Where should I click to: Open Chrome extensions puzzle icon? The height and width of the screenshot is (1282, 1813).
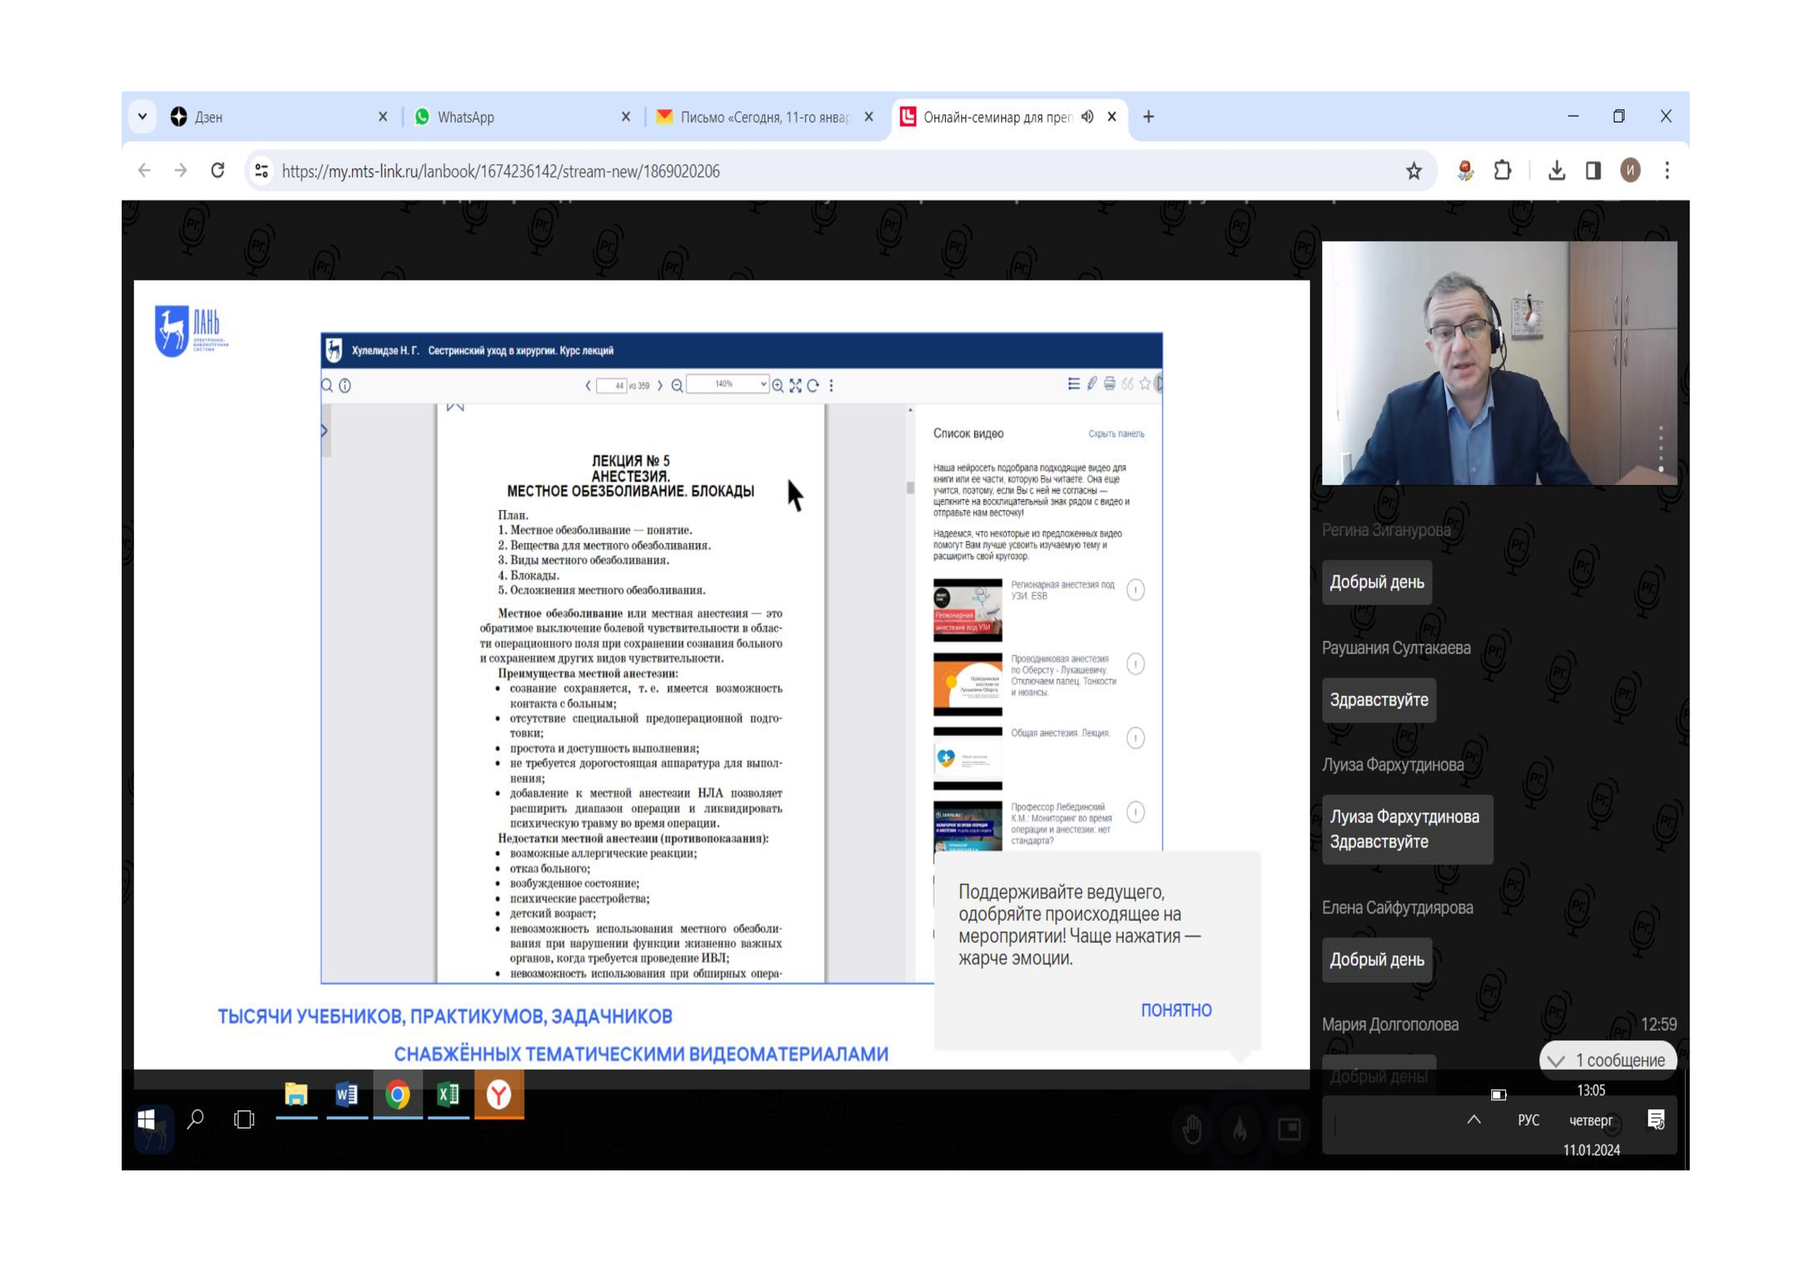(1503, 171)
